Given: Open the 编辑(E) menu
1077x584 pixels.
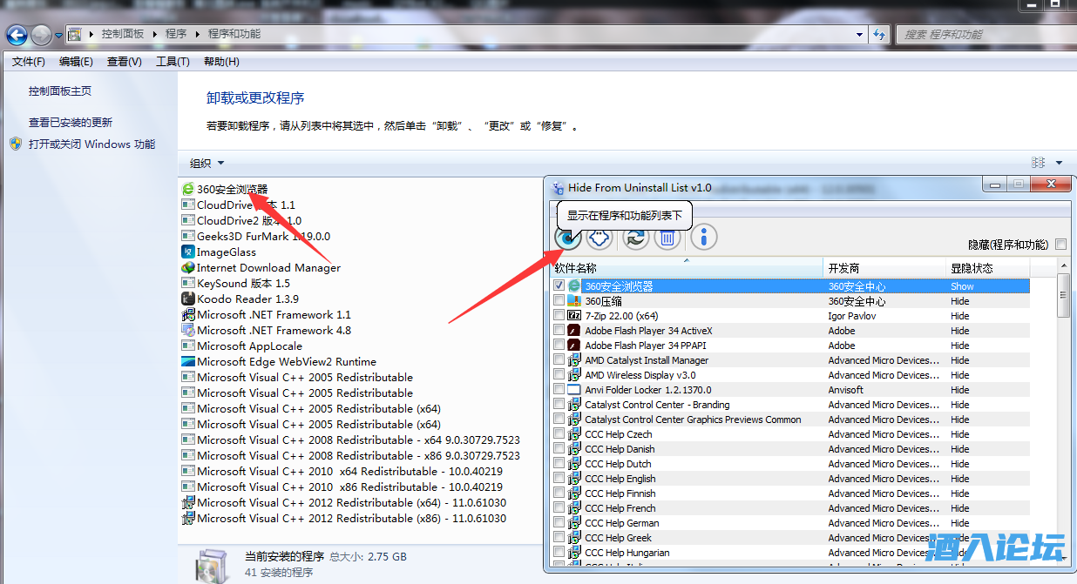Looking at the screenshot, I should pyautogui.click(x=76, y=62).
